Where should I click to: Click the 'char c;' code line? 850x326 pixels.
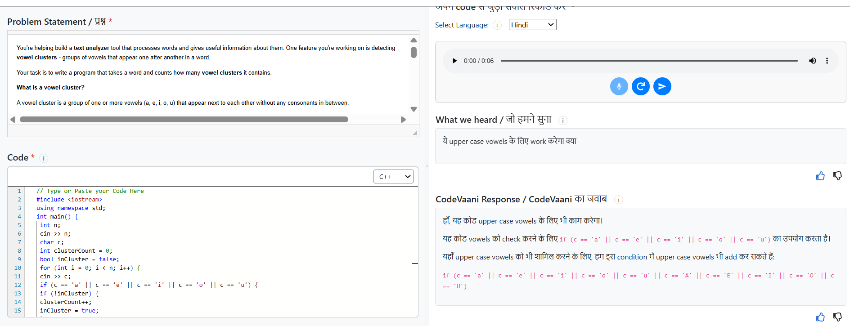pyautogui.click(x=52, y=242)
